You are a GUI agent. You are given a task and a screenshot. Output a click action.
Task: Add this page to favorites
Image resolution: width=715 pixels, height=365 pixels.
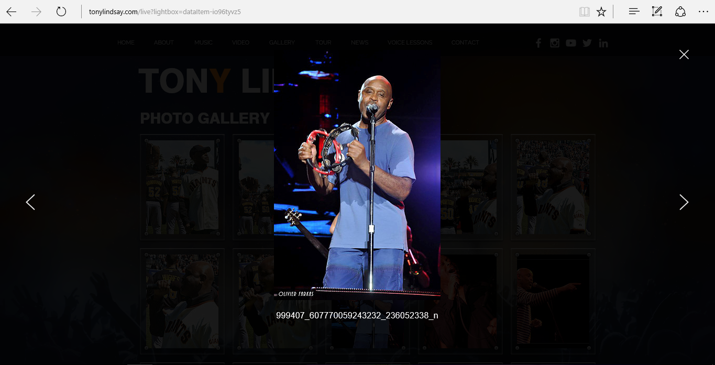601,12
